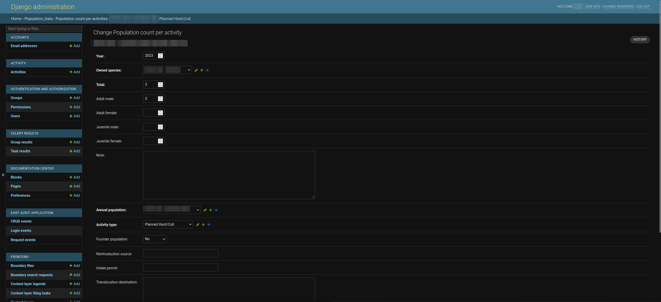Add another Activity type with plus icon
This screenshot has width=661, height=302.
203,225
